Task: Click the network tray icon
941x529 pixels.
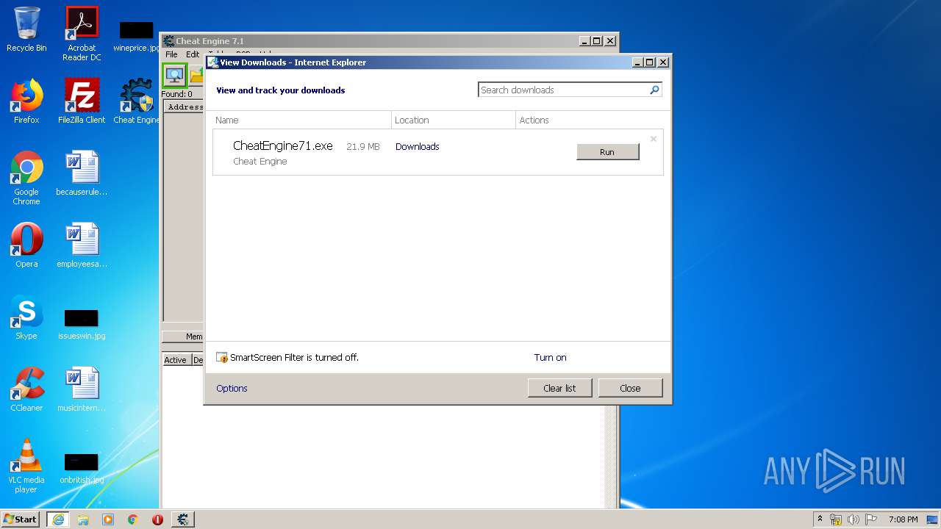Action: point(836,519)
